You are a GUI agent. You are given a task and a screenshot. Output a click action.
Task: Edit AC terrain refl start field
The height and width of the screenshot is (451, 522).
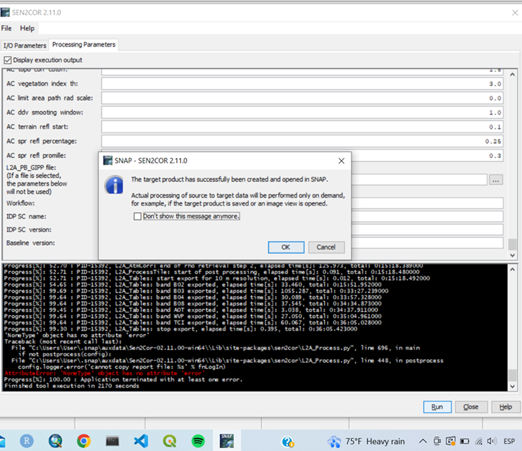(302, 127)
